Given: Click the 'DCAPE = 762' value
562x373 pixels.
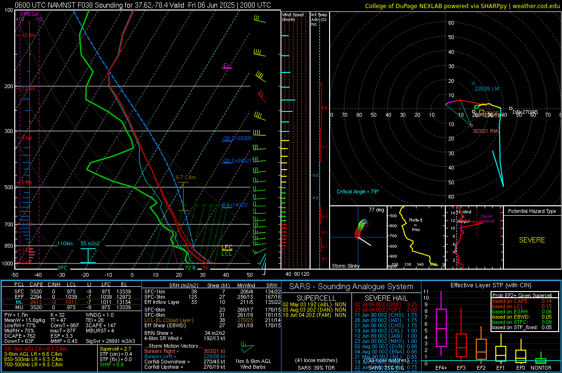Looking at the screenshot, I should click(20, 336).
